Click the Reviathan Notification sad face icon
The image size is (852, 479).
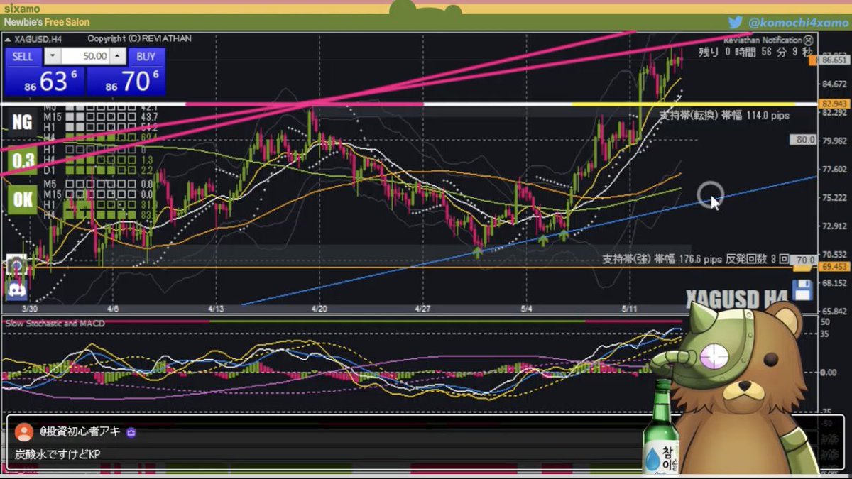click(807, 40)
